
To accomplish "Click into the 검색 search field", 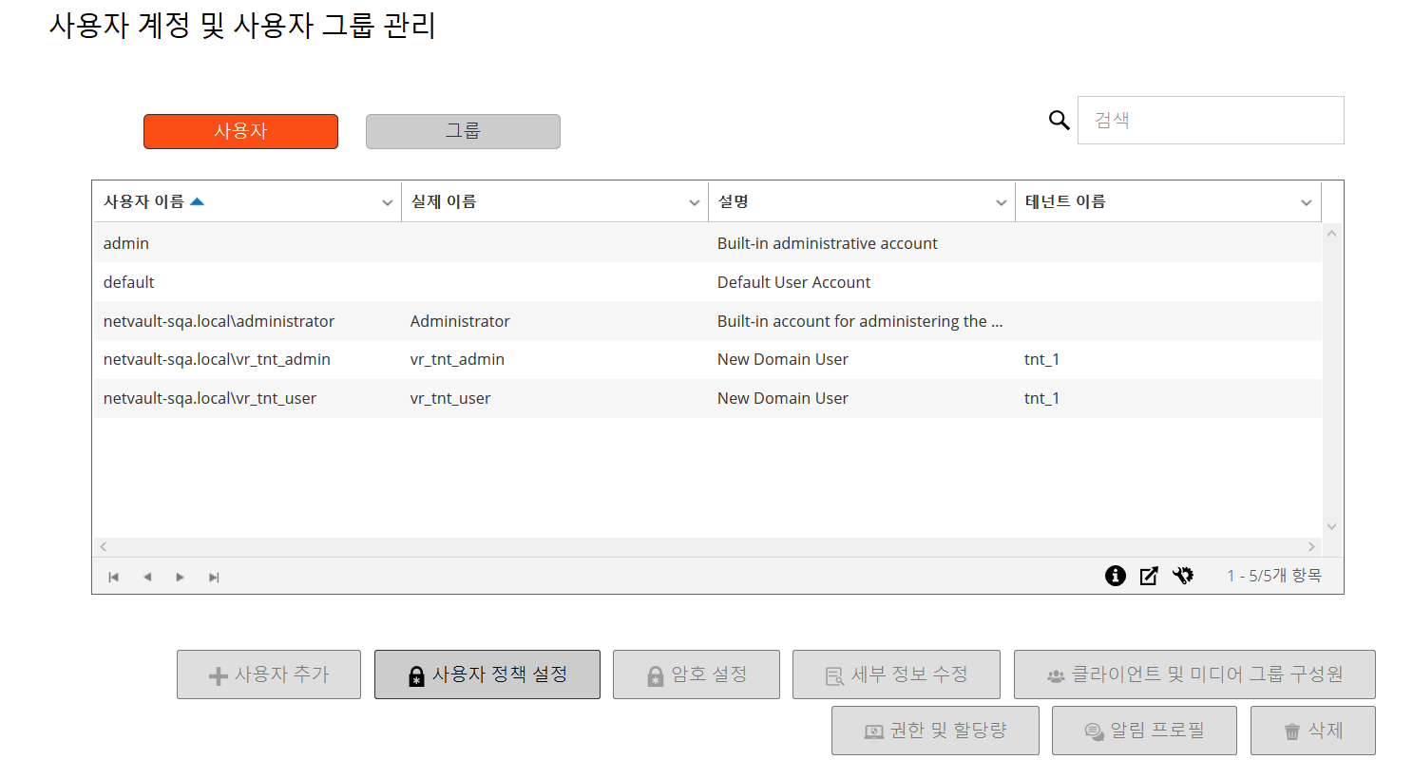I will [1211, 121].
